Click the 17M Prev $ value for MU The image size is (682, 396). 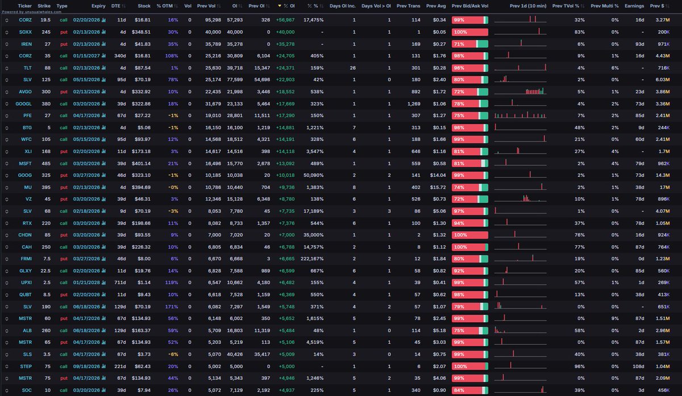coord(664,187)
